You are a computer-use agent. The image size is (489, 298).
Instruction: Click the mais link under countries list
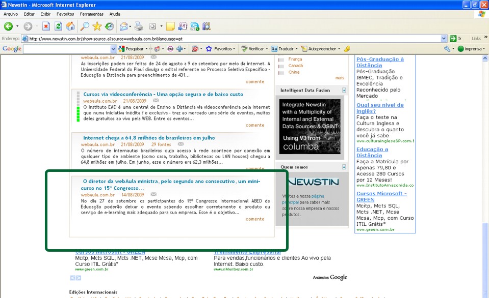point(340,78)
